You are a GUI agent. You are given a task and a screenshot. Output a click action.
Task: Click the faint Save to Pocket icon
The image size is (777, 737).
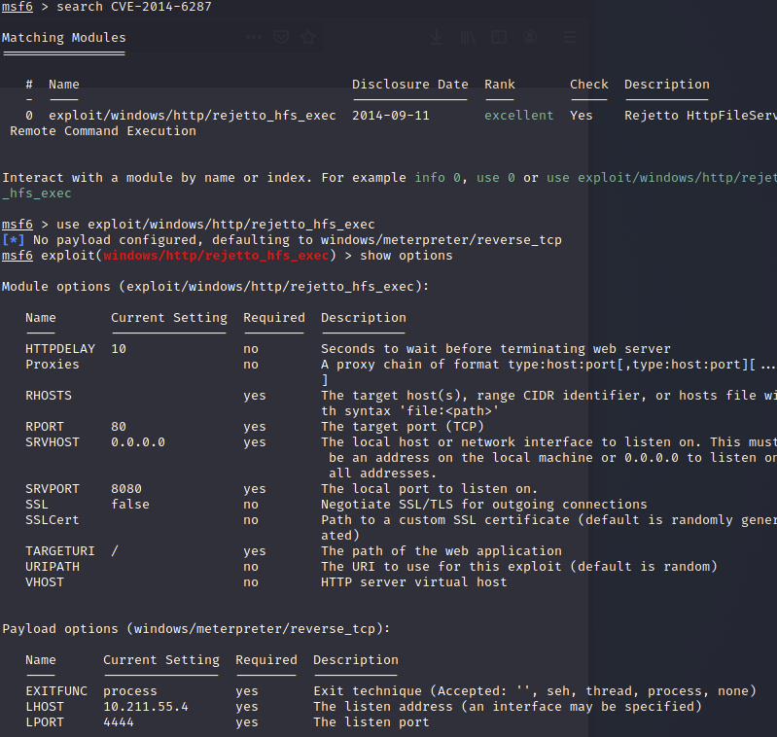point(281,37)
